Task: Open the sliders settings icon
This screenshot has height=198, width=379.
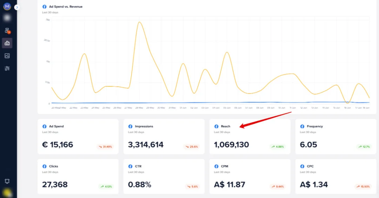Action: tap(7, 68)
